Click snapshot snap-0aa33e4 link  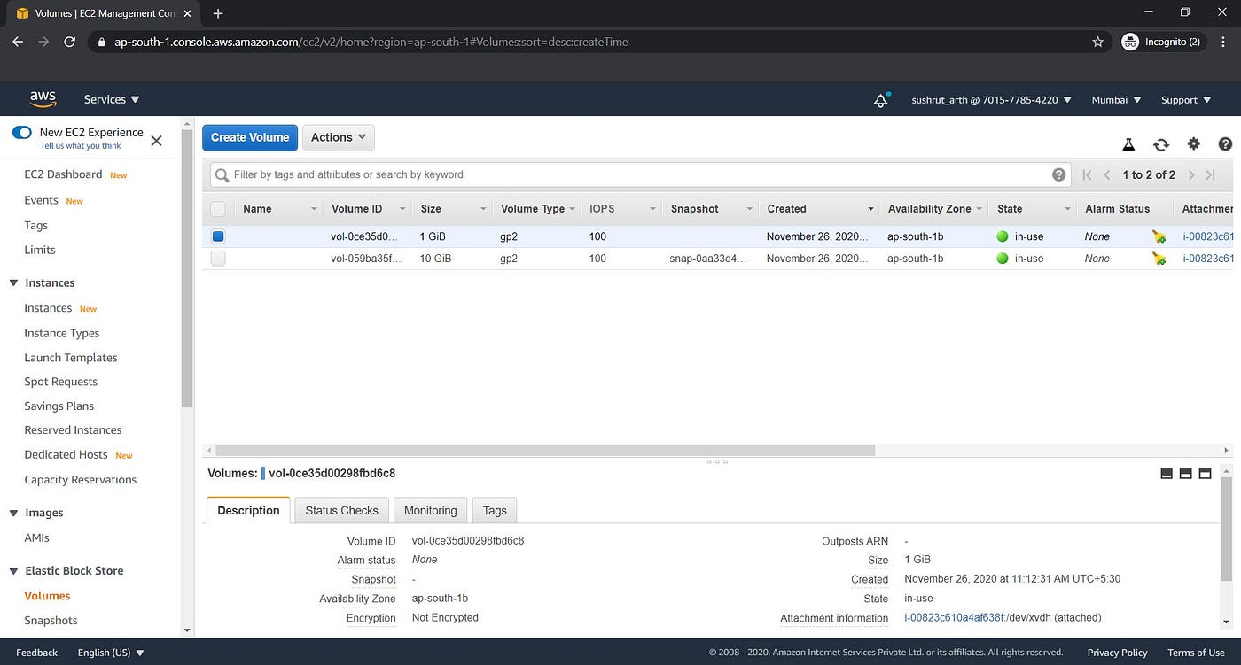pos(708,259)
